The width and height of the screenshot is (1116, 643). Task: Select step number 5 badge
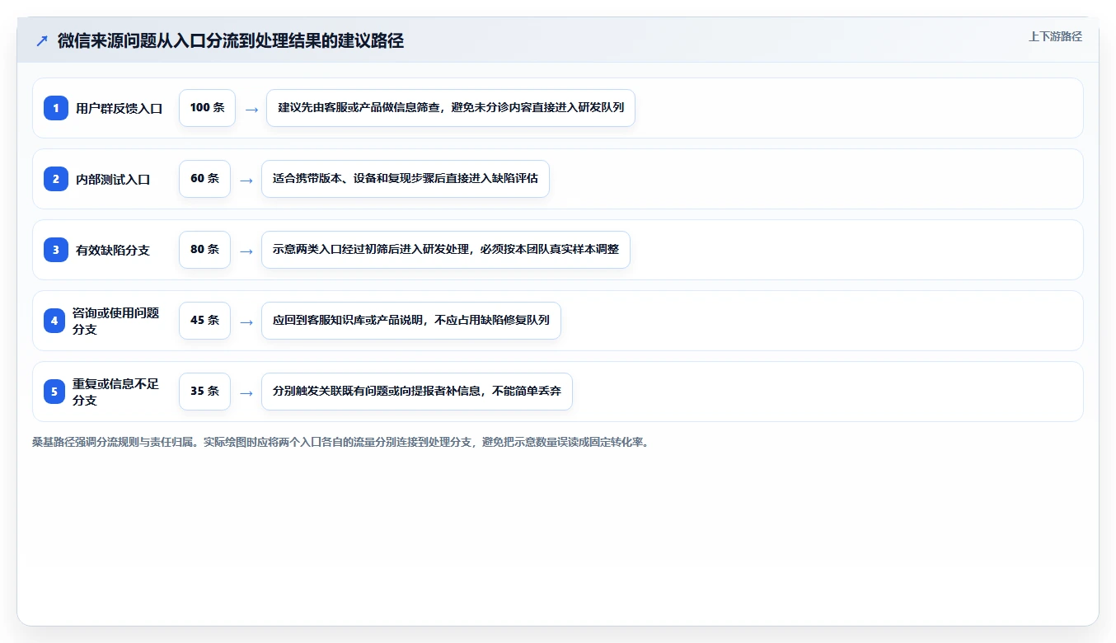tap(54, 392)
